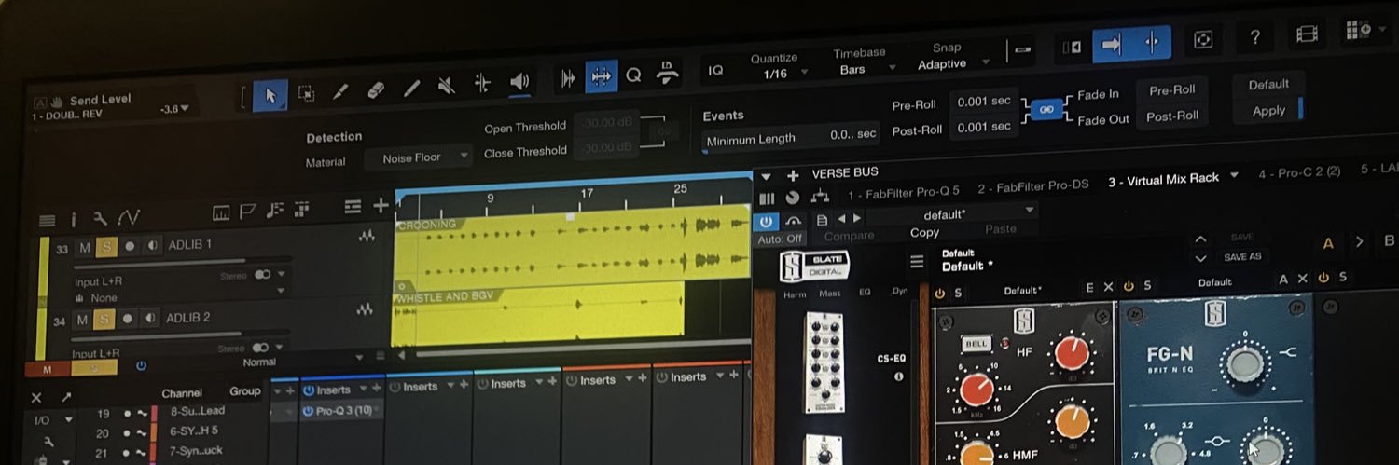Click the Default button above Apply
1399x465 pixels.
(1268, 84)
